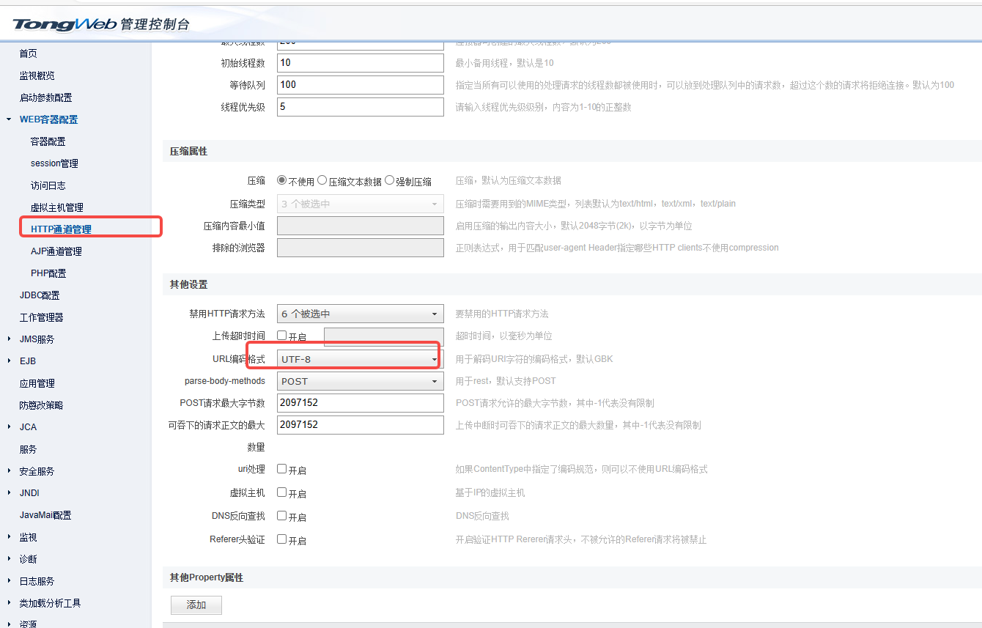Go to session管理 in the sidebar
The width and height of the screenshot is (982, 628).
pyautogui.click(x=54, y=163)
